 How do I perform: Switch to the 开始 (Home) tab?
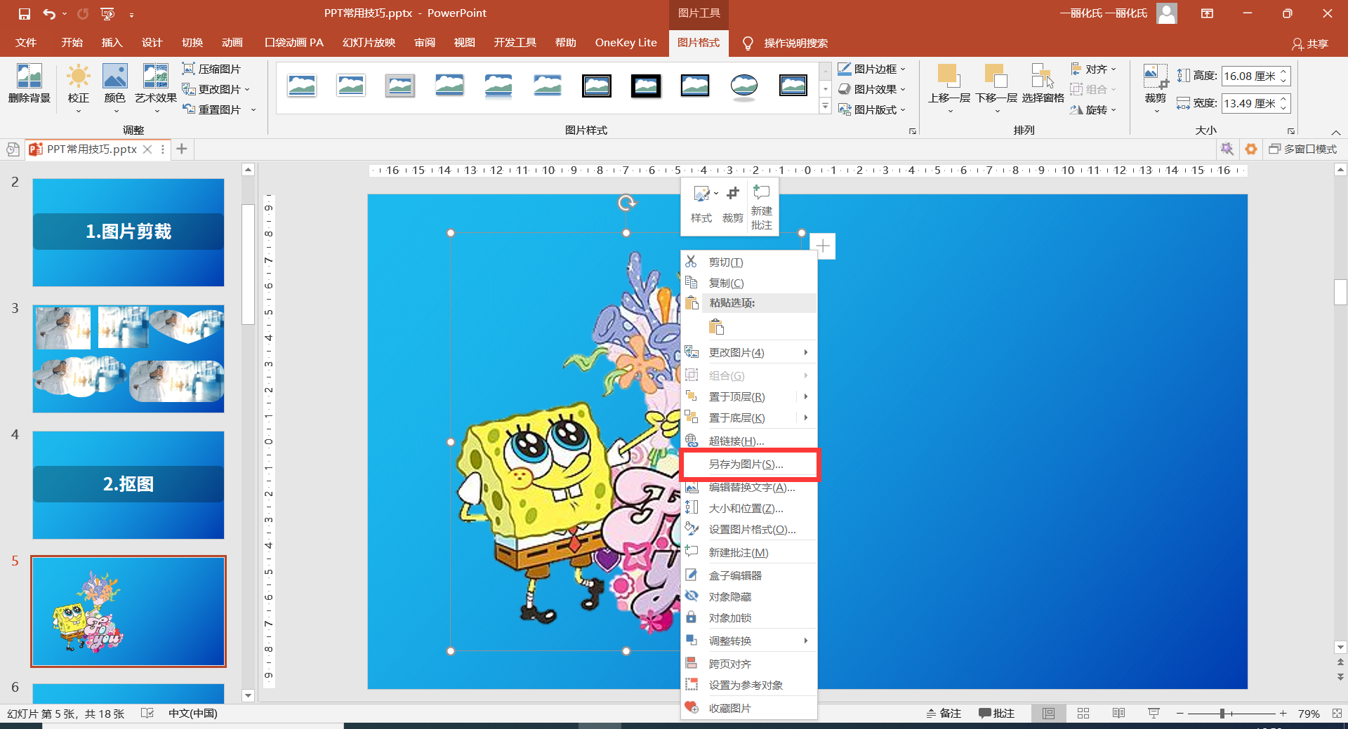[x=72, y=43]
